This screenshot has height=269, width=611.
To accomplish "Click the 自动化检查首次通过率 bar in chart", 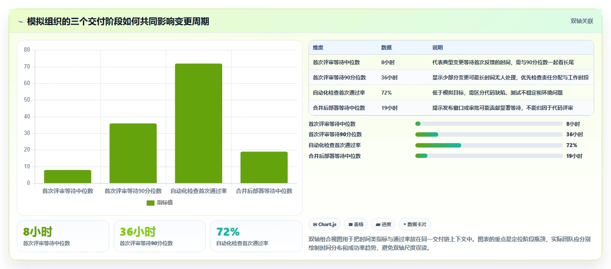I will (x=198, y=123).
